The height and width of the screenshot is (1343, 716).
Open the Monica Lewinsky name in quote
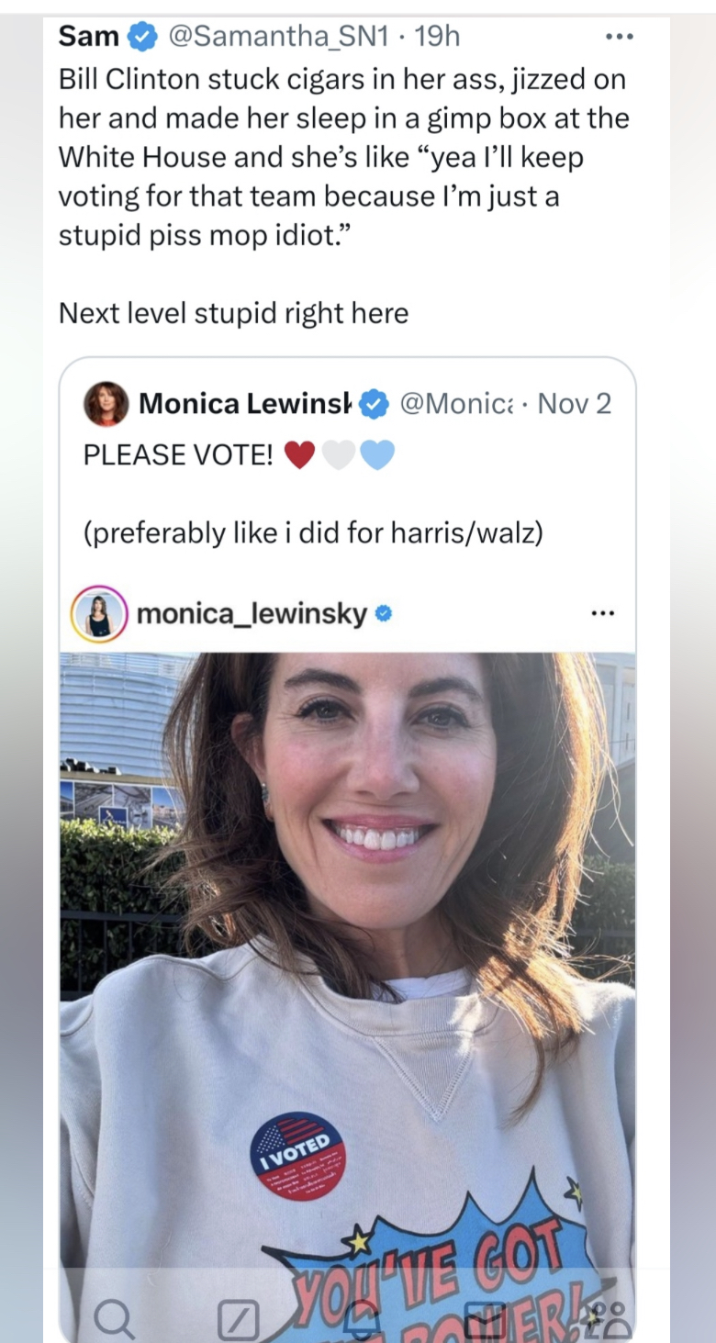(x=245, y=403)
